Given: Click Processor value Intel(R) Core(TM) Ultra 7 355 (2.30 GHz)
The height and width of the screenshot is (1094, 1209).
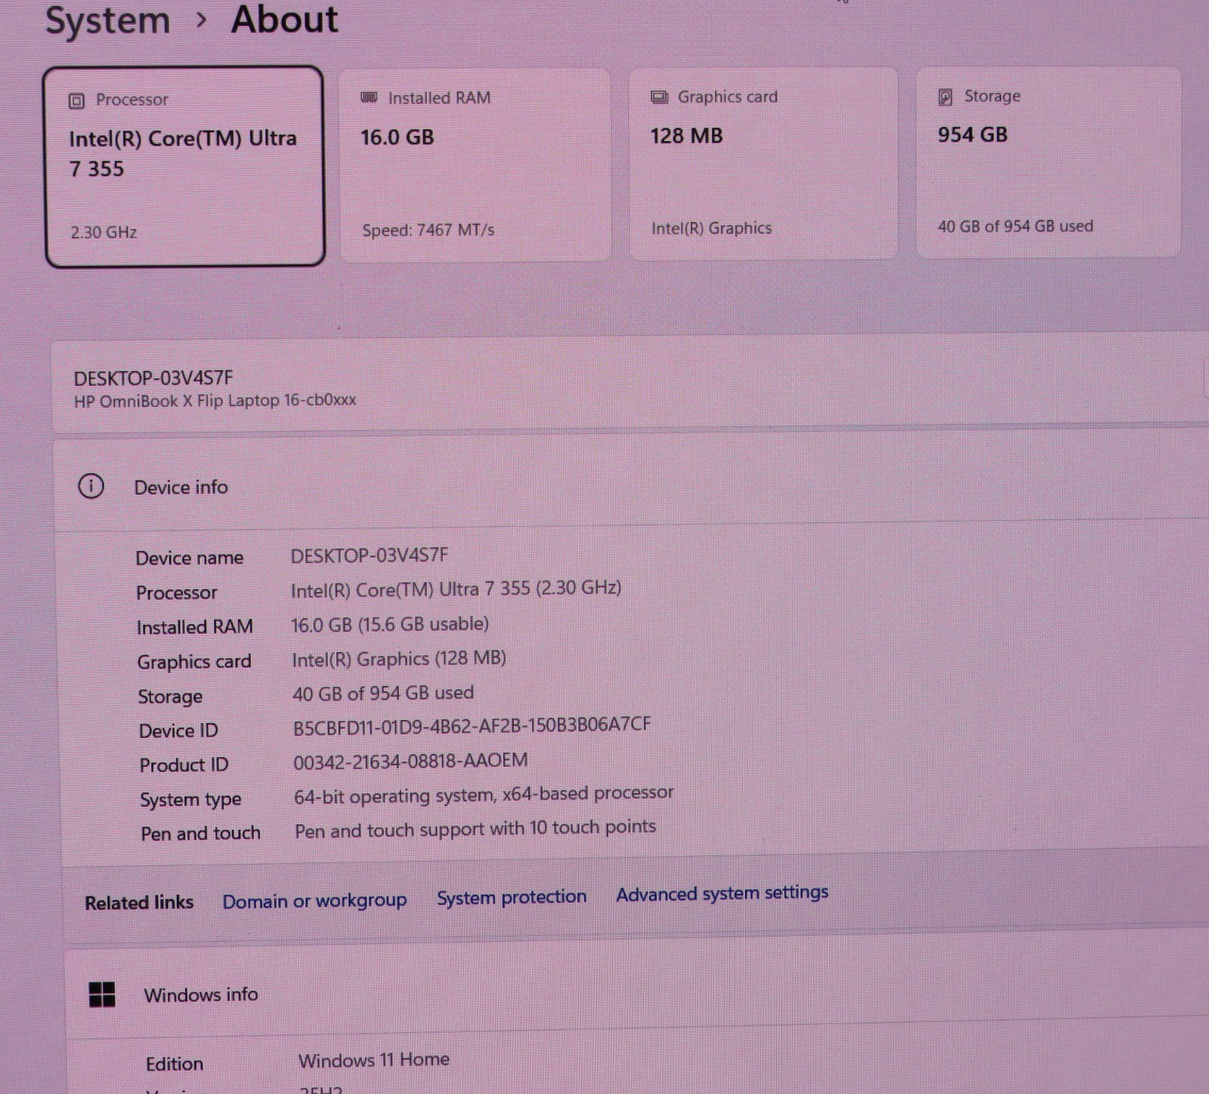Looking at the screenshot, I should [x=456, y=589].
